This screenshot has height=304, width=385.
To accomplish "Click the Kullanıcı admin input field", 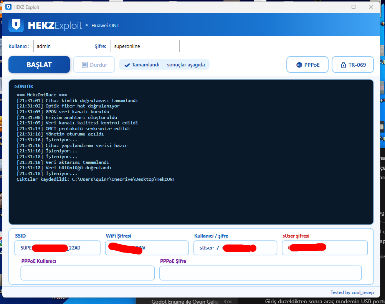I will [x=60, y=46].
